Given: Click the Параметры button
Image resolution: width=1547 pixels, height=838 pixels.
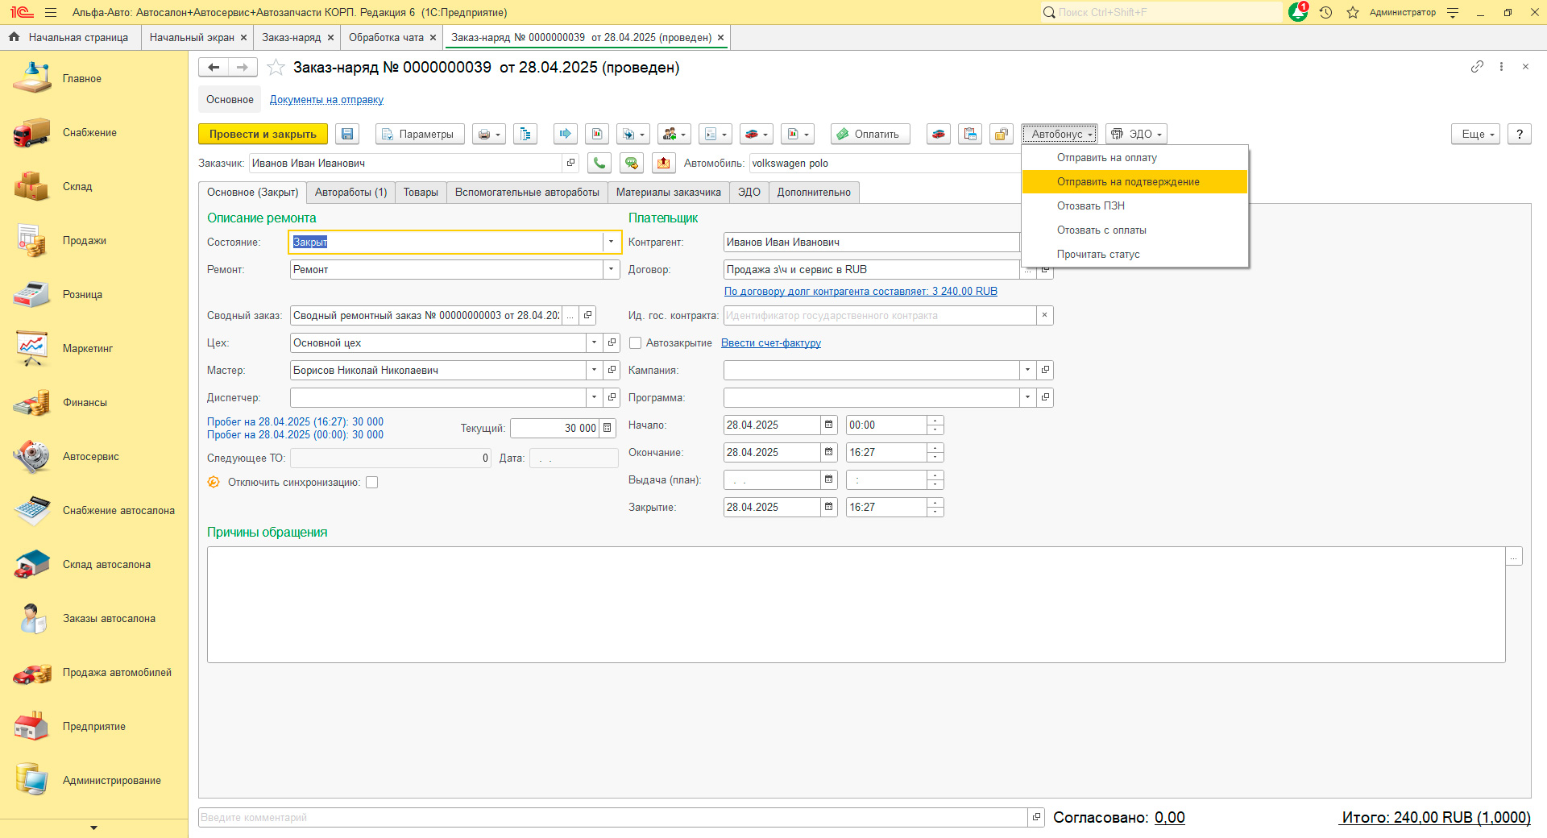Looking at the screenshot, I should 420,134.
